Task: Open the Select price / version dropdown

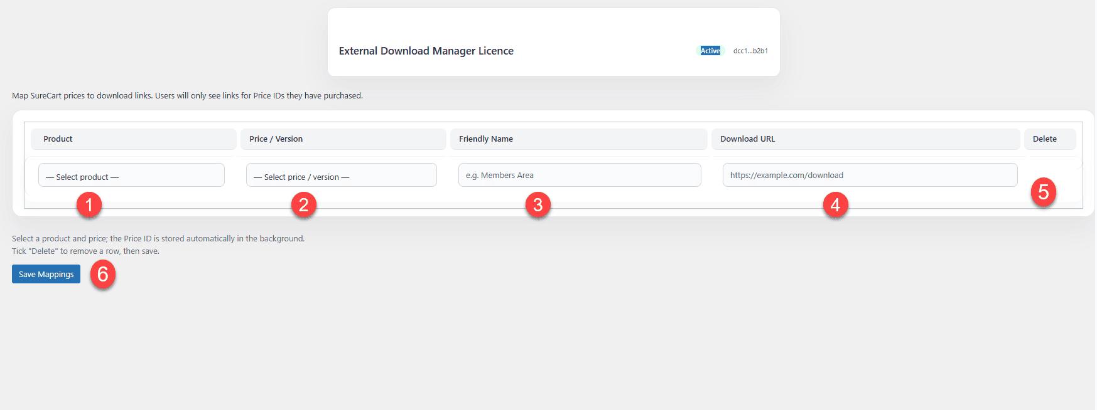Action: (x=342, y=175)
